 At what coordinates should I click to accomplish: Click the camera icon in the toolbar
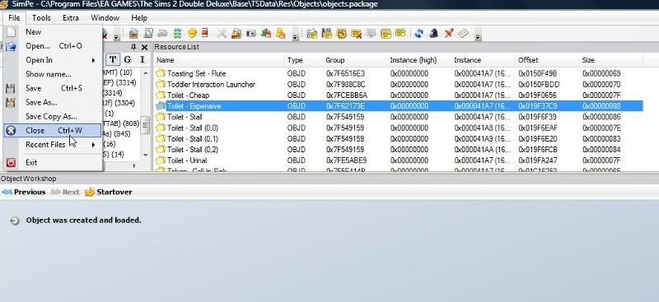click(x=251, y=33)
